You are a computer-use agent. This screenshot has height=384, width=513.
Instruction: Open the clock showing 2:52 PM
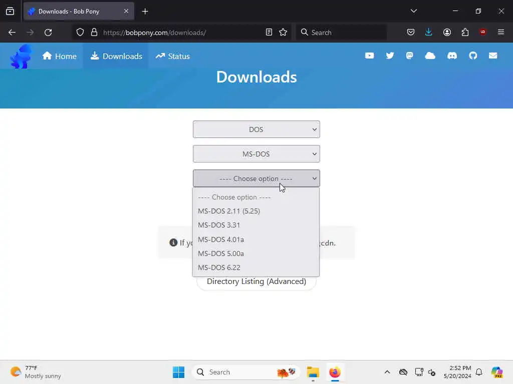click(x=457, y=372)
